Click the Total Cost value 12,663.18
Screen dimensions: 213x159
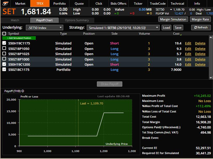click(203, 117)
